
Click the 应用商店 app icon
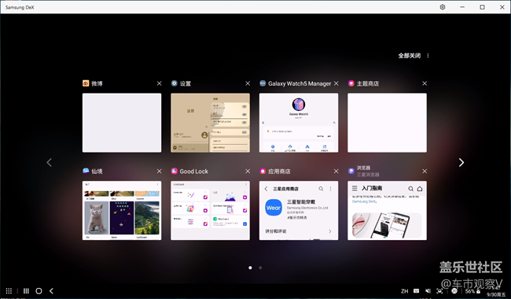263,171
